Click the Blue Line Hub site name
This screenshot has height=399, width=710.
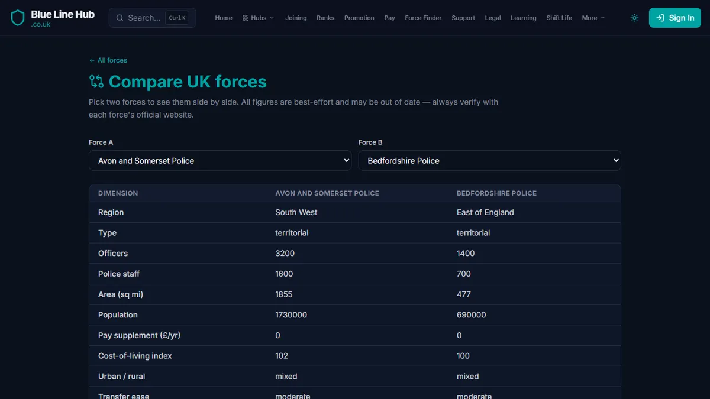click(63, 14)
